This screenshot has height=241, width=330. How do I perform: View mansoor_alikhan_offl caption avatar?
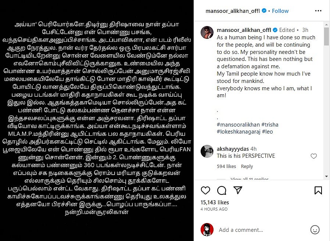[207, 33]
